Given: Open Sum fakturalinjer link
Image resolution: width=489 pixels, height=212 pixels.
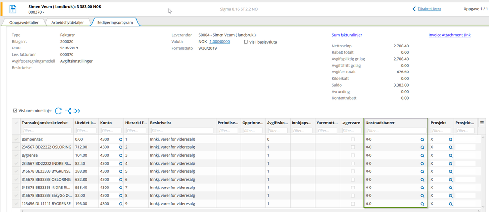Looking at the screenshot, I should (x=347, y=35).
